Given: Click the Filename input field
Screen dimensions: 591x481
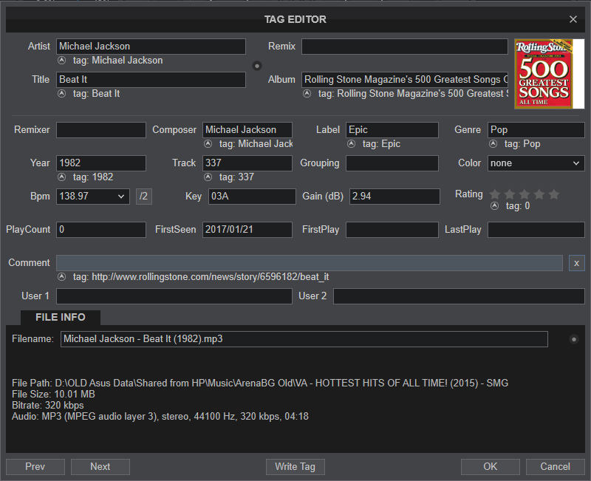Looking at the screenshot, I should [304, 339].
